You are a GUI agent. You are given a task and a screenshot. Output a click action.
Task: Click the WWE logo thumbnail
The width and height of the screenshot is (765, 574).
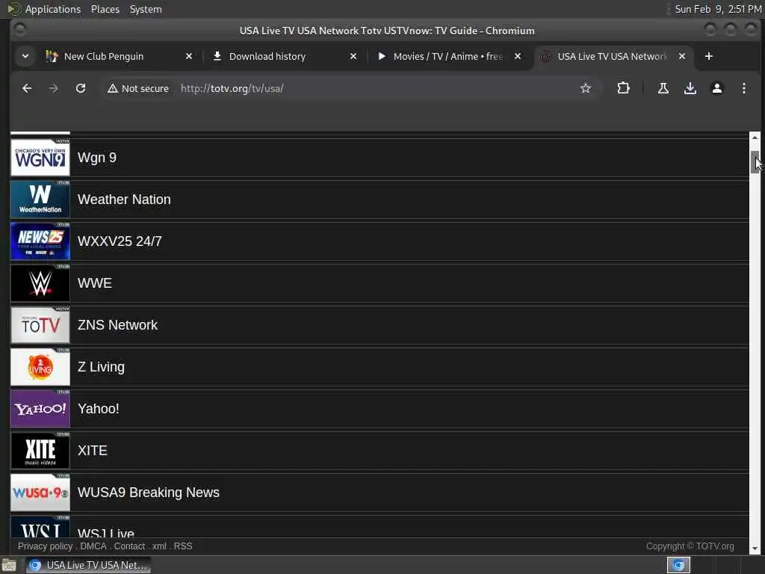coord(40,283)
